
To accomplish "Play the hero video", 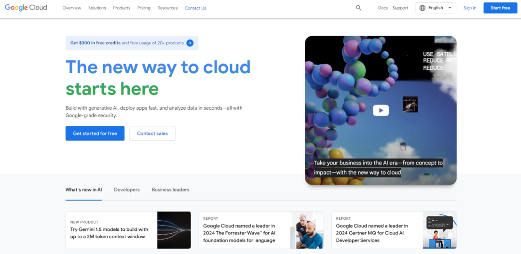I will [x=381, y=110].
